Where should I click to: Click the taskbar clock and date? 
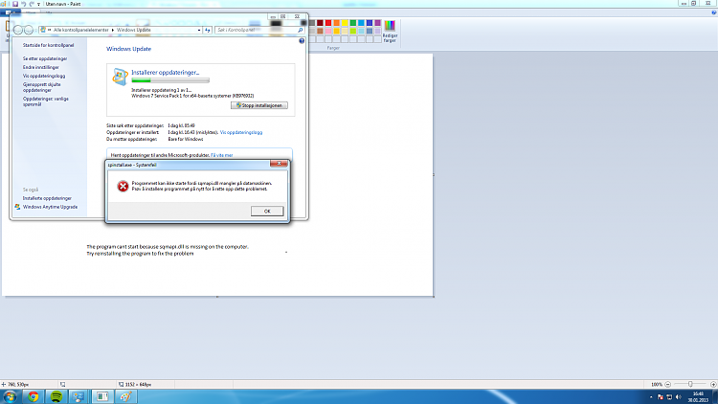(698, 397)
